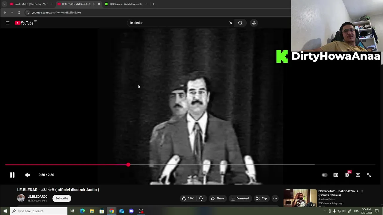This screenshot has width=383, height=215.
Task: Open the ElGrandeToto SALGOAT Vol. 2 thumbnail
Action: (300, 198)
